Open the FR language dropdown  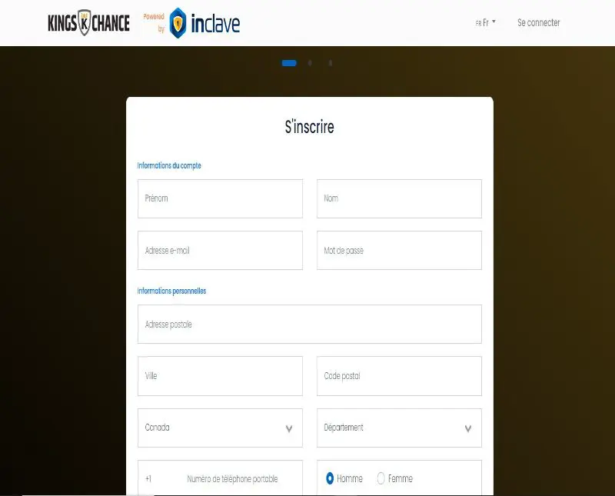click(x=486, y=23)
